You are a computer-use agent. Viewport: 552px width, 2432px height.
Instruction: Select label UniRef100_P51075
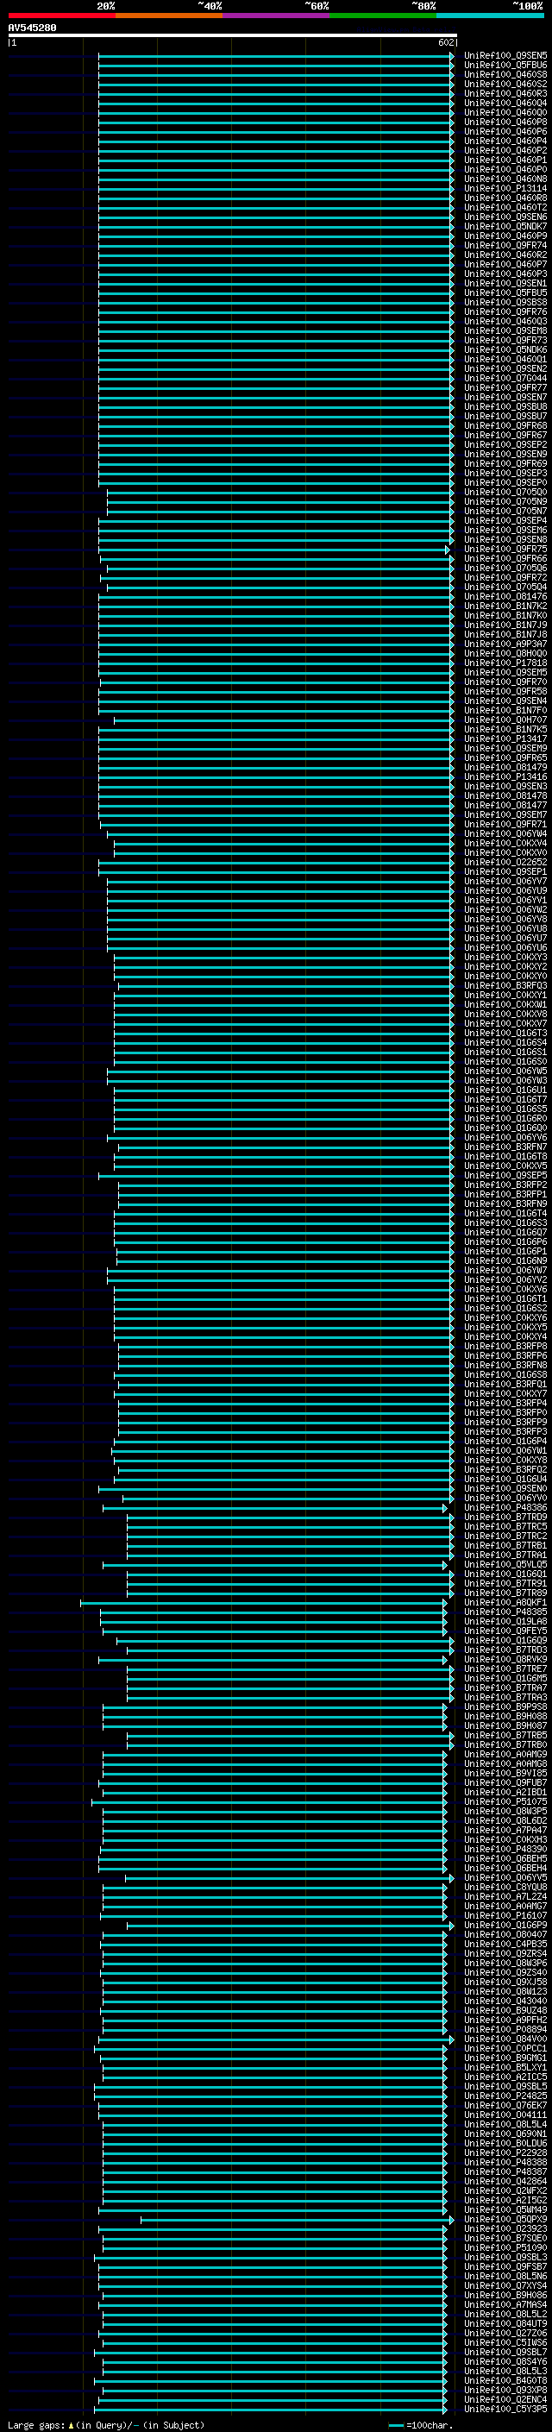(505, 1800)
